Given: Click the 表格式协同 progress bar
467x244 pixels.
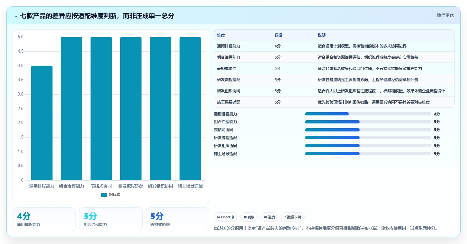Looking at the screenshot, I should pos(368,130).
